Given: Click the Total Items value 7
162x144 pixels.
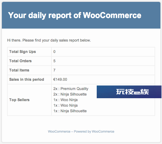Looking at the screenshot, I should (x=54, y=70).
